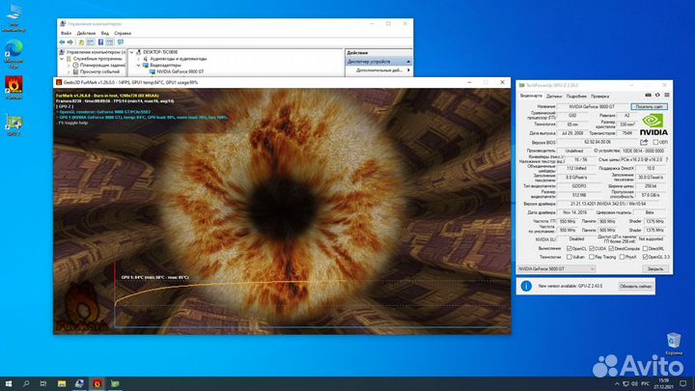695x391 pixels.
Task: Expand the Дополнительные действия submenu arrow
Action: (408, 70)
